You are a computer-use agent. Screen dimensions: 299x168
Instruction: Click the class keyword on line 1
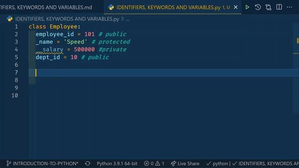(37, 27)
